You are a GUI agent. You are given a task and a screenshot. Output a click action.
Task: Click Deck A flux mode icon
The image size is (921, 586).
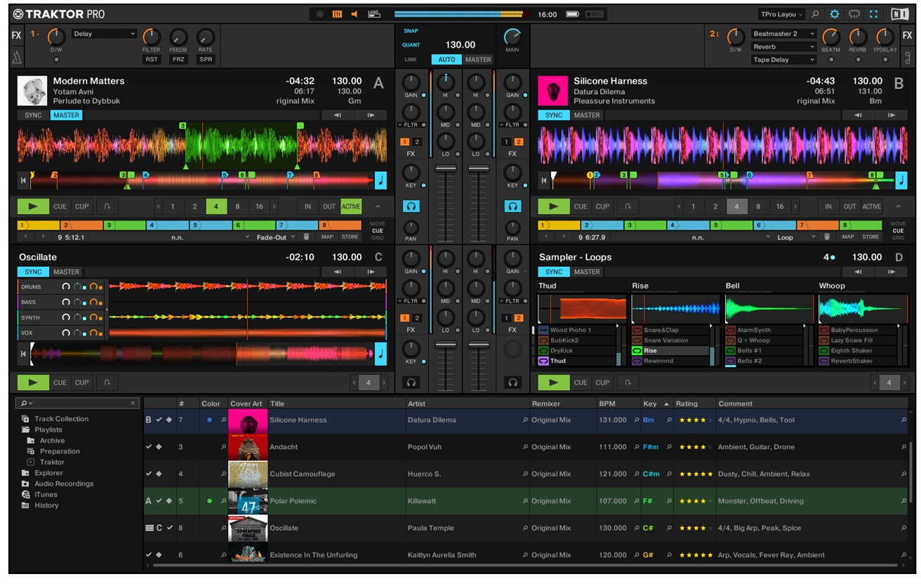[x=107, y=206]
